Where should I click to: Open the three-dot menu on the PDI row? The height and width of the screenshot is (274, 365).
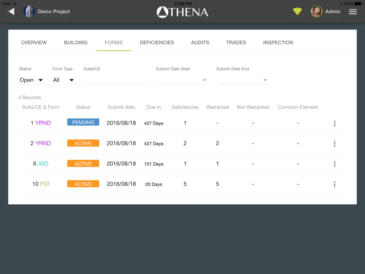coord(335,184)
